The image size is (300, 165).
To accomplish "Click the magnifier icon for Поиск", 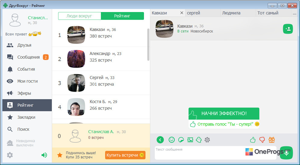I will coord(10,129).
